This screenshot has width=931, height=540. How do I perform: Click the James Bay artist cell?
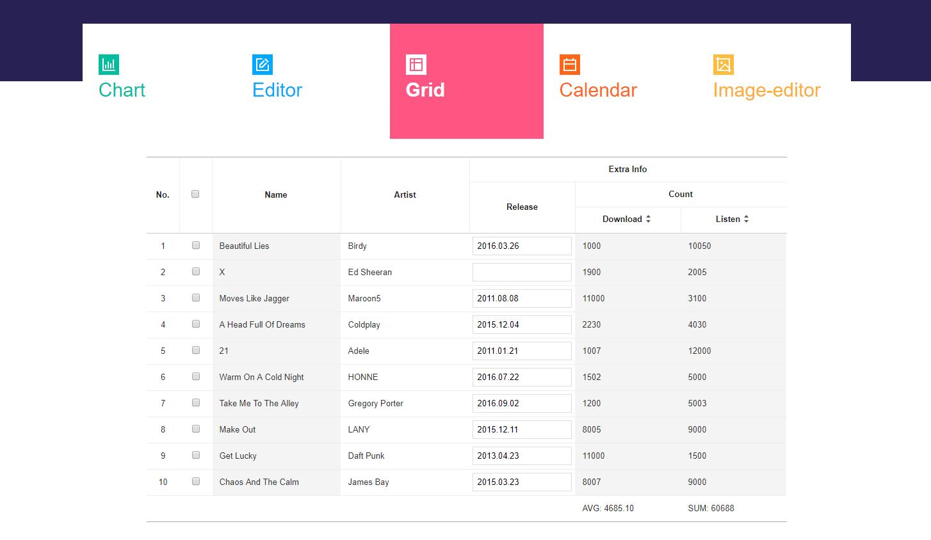(405, 482)
